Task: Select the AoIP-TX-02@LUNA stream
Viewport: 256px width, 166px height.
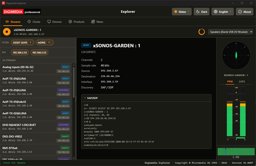Action: 36,115
